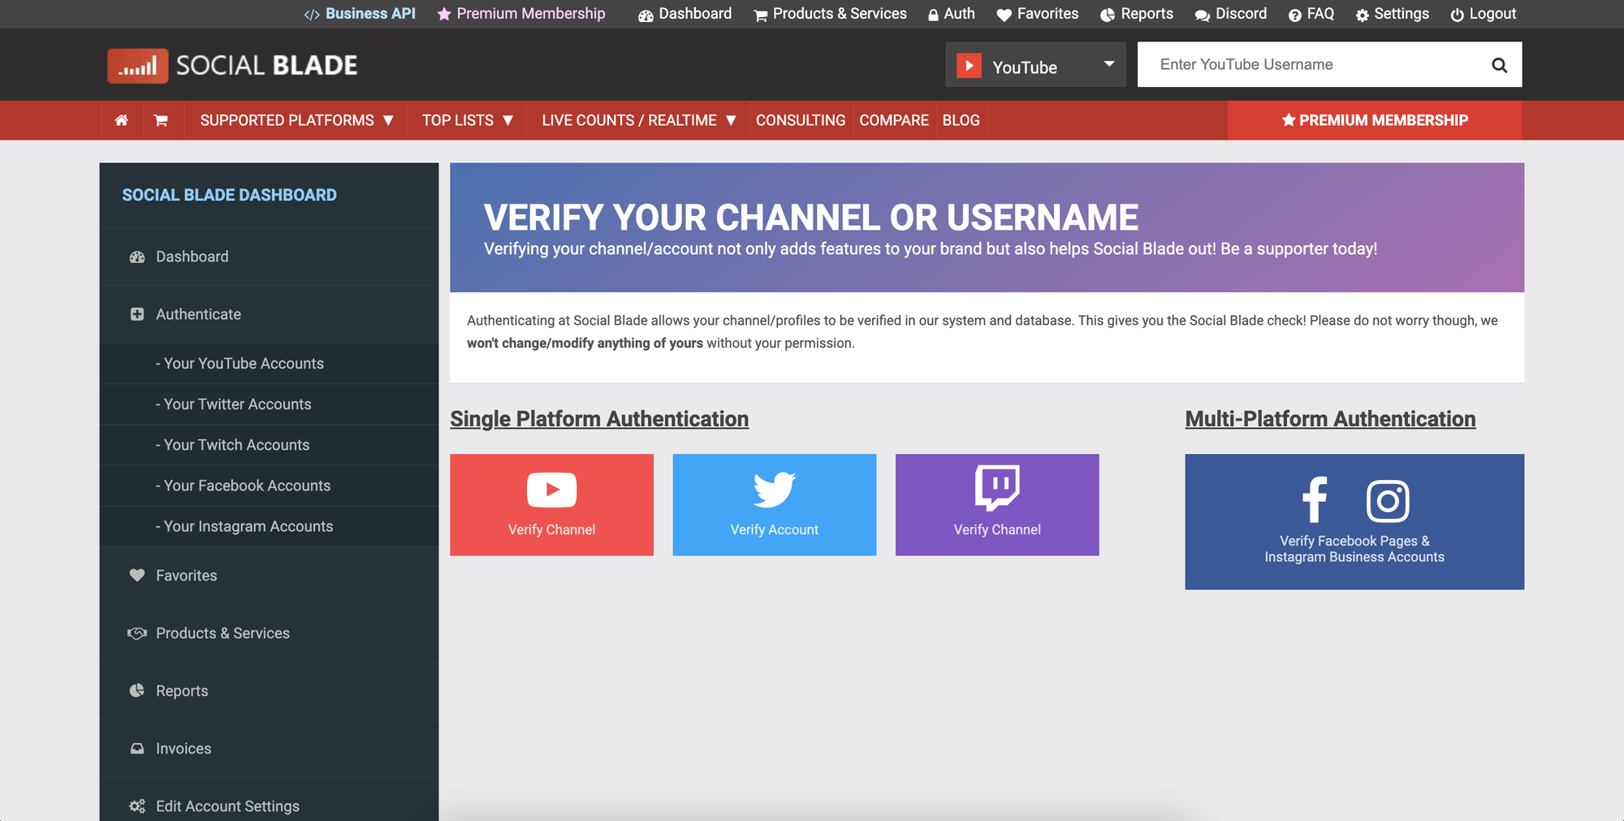This screenshot has width=1624, height=821.
Task: Expand the Supported Platforms menu
Action: tap(296, 120)
